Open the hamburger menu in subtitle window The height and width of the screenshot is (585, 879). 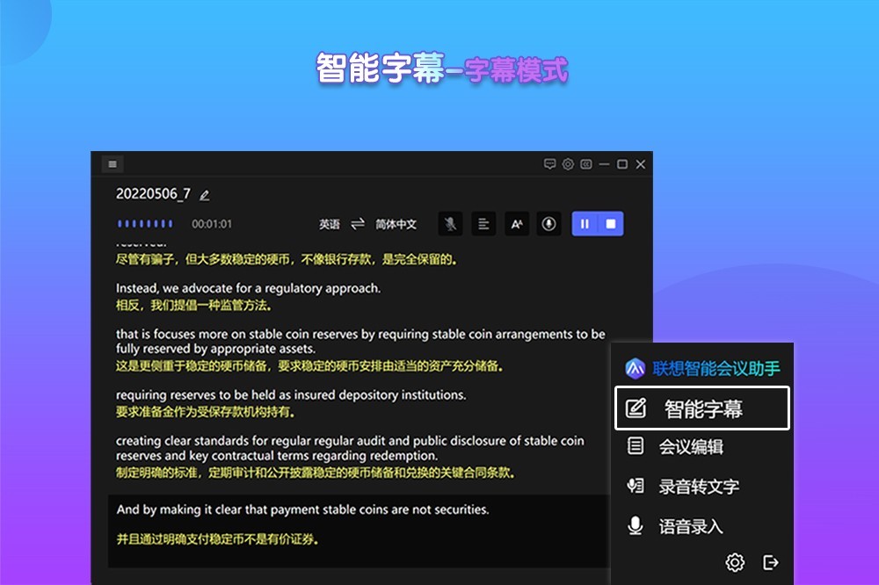pos(113,164)
